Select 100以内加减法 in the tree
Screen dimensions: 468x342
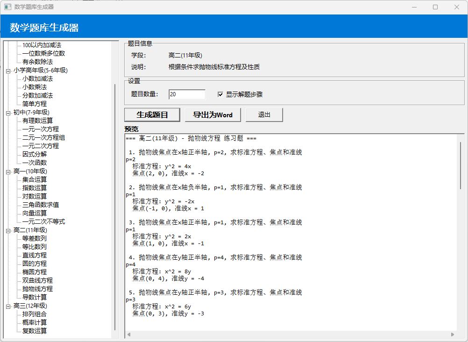tap(42, 45)
